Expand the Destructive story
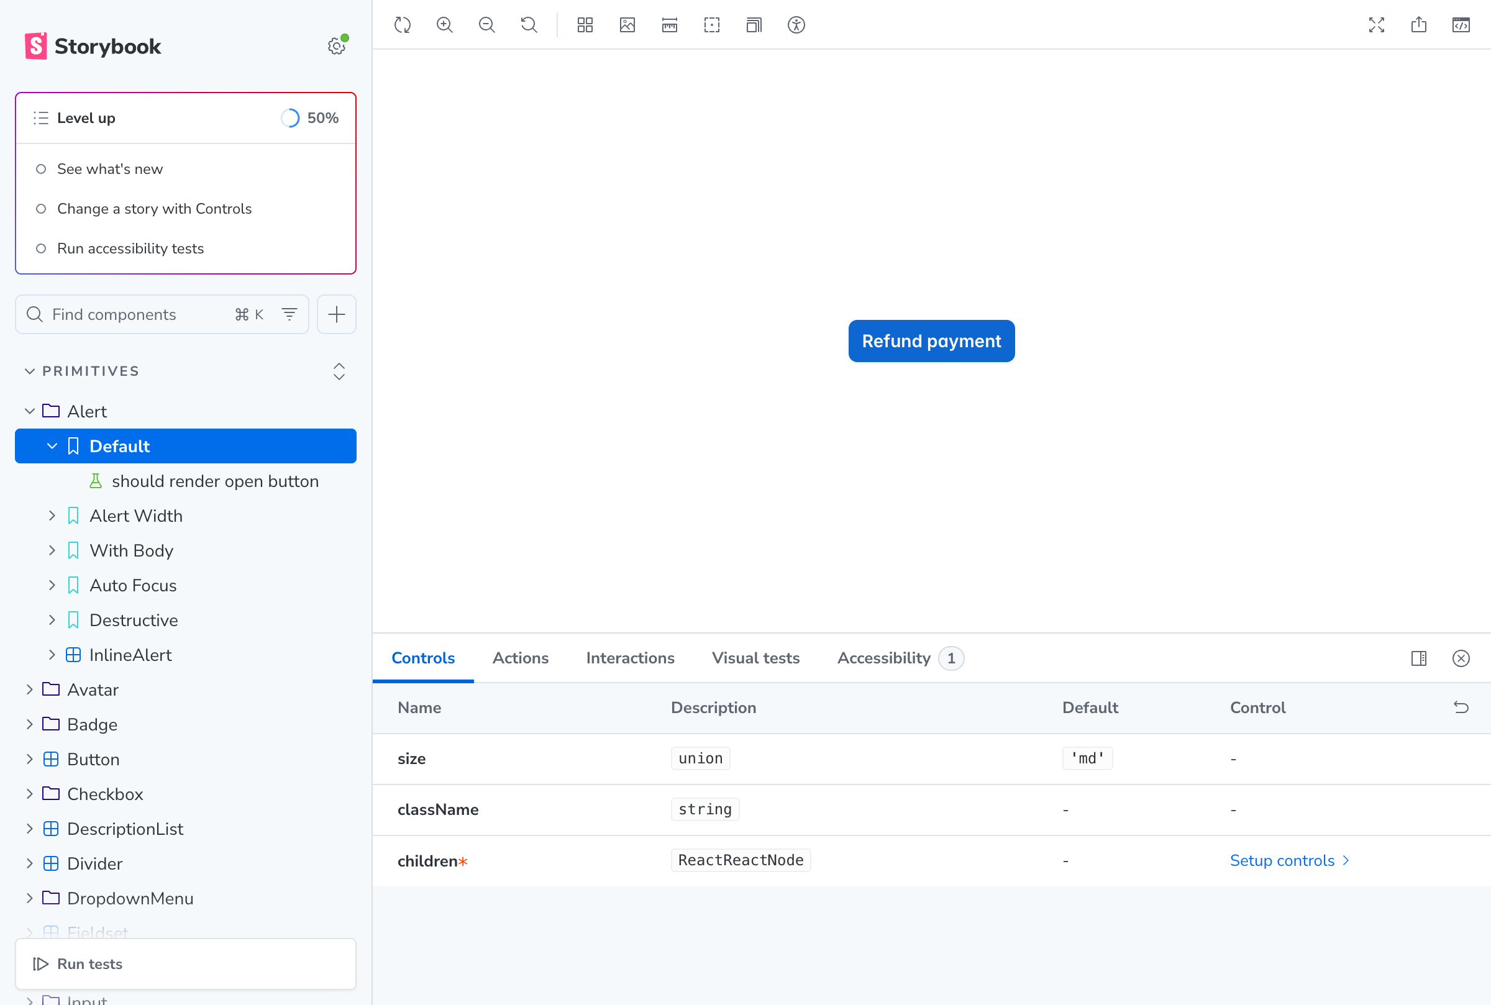Image resolution: width=1491 pixels, height=1005 pixels. pyautogui.click(x=52, y=620)
